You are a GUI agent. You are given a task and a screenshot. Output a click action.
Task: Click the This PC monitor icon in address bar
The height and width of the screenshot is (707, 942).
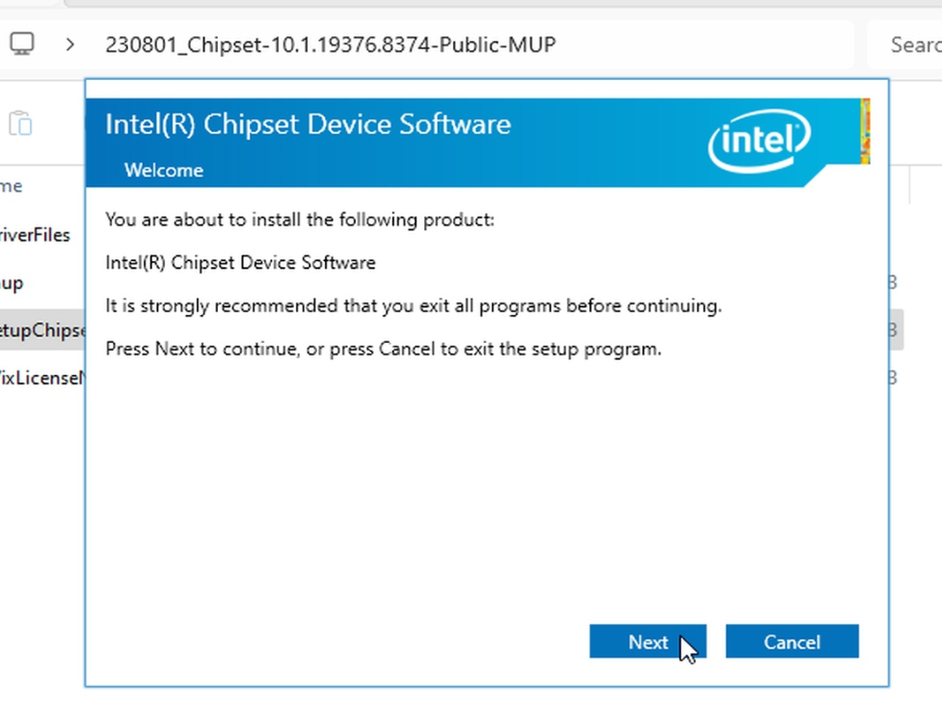(x=22, y=42)
